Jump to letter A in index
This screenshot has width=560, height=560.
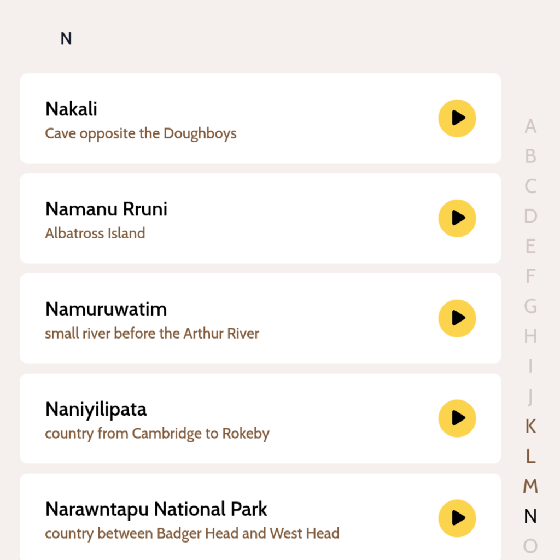tap(530, 126)
